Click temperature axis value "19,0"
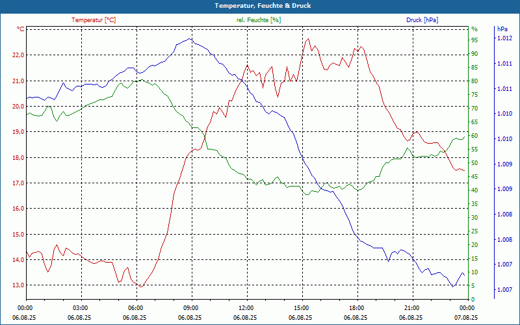This screenshot has width=520, height=325. point(18,132)
